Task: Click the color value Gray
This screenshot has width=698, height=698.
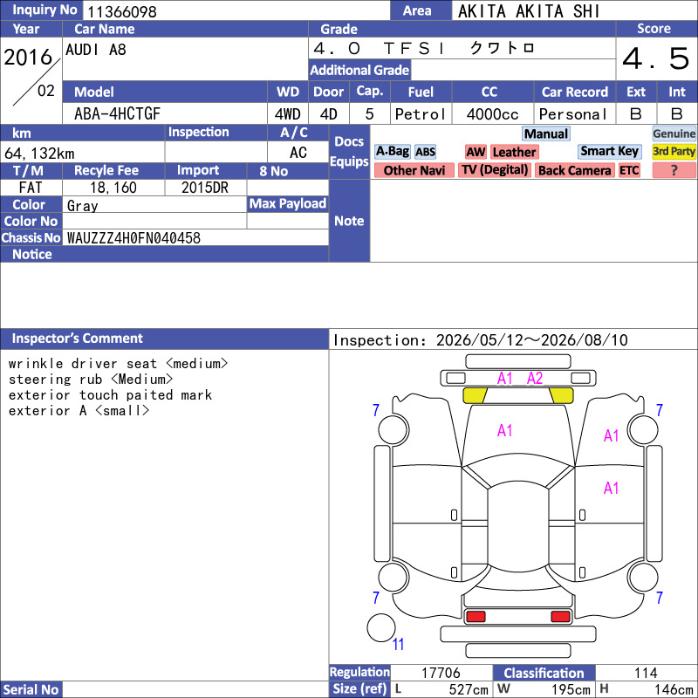Action: pos(82,206)
